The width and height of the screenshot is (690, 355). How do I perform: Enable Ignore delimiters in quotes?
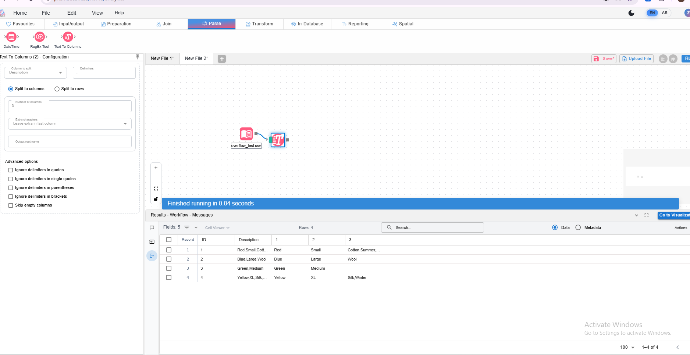point(11,170)
